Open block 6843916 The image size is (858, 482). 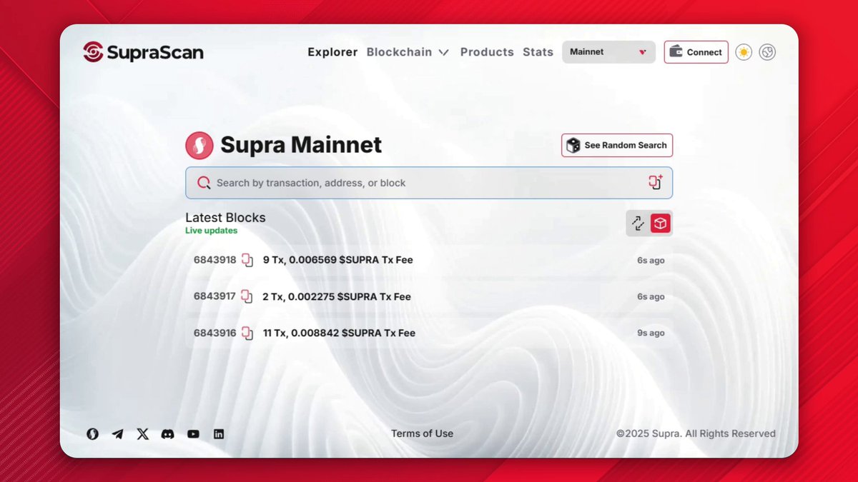point(214,333)
